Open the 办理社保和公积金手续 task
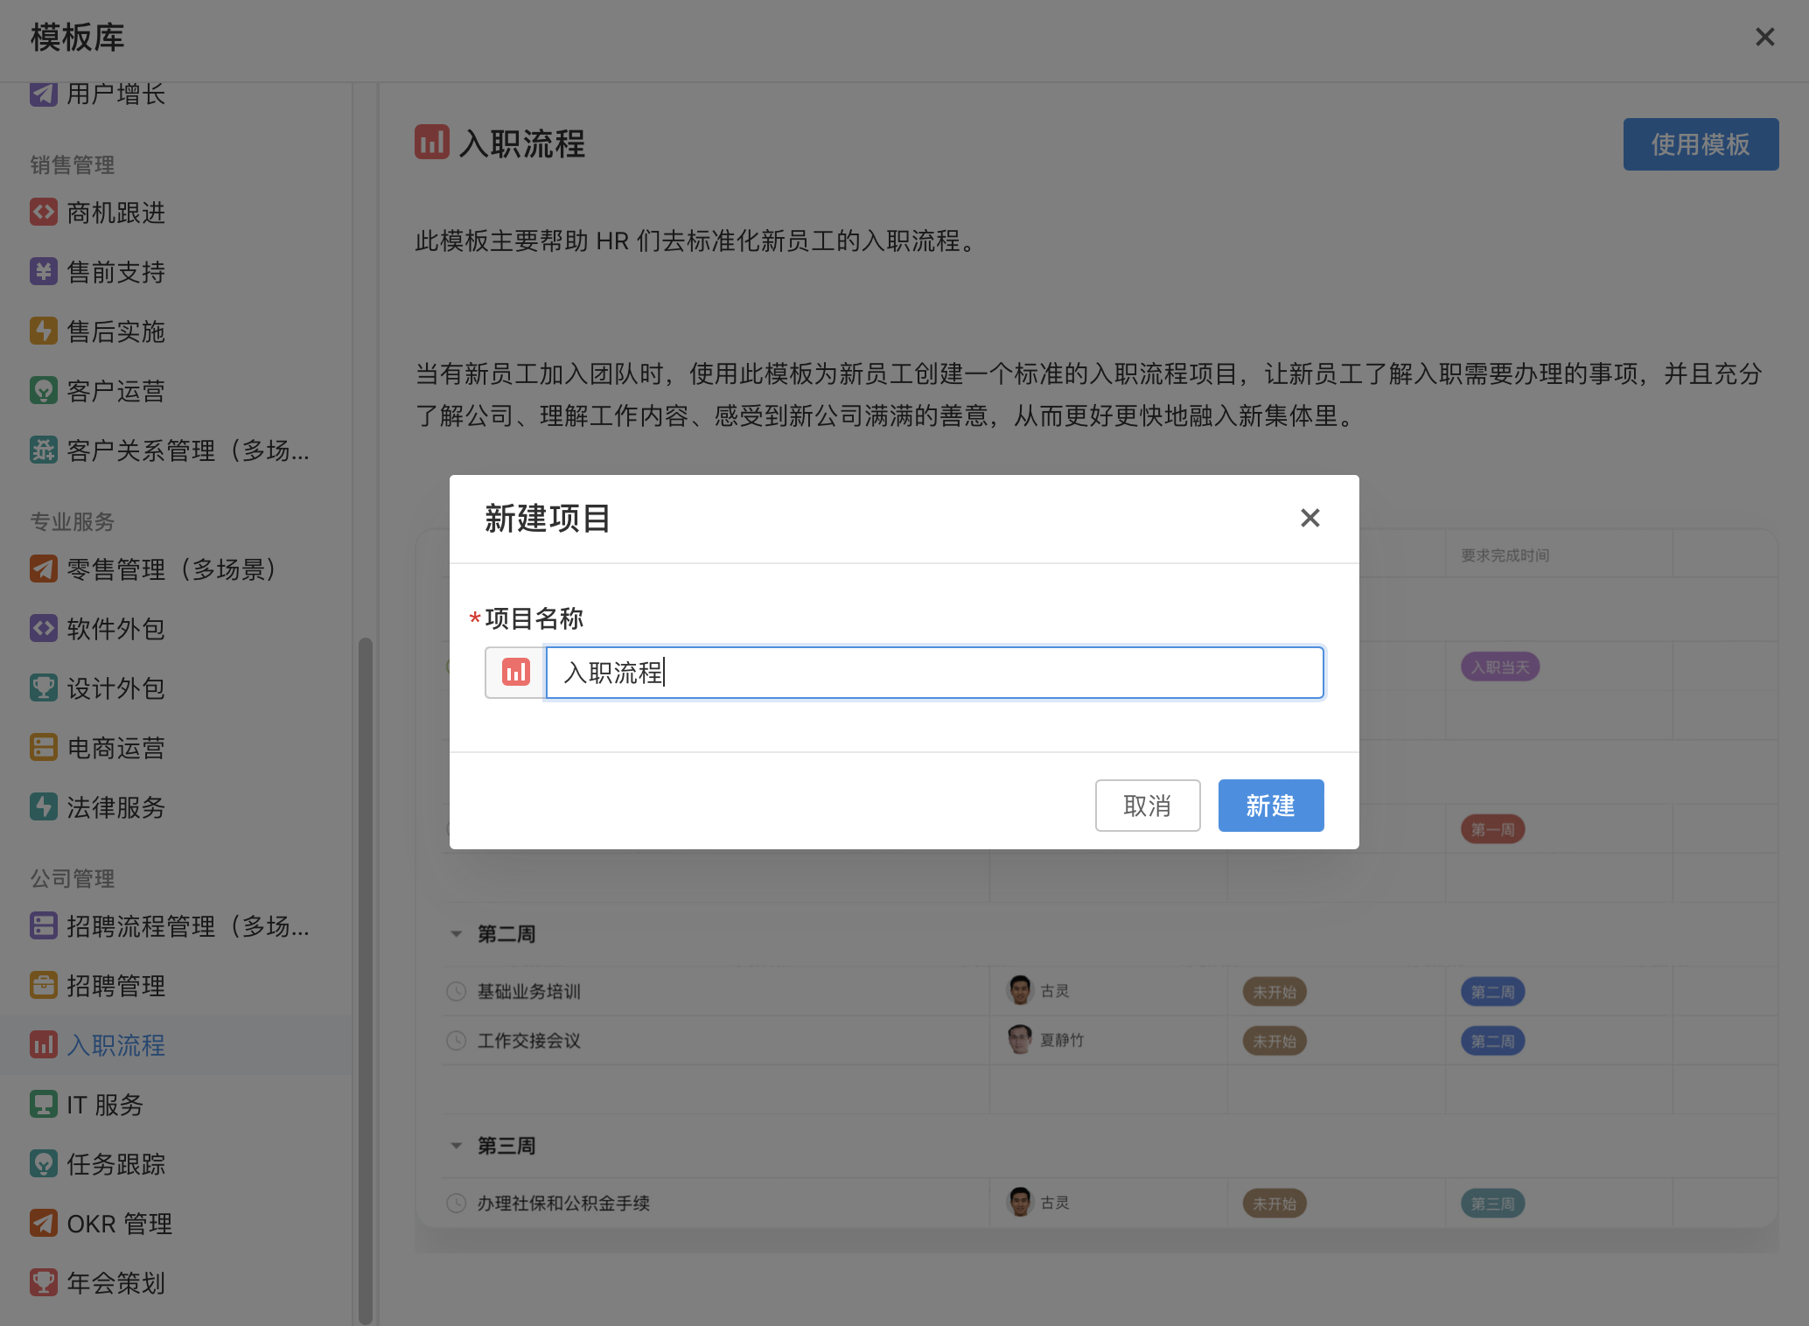 pos(562,1203)
